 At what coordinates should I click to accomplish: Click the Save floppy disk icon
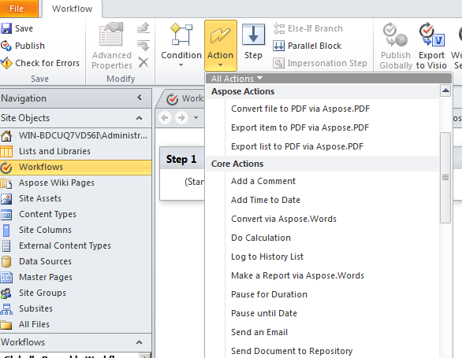point(6,28)
